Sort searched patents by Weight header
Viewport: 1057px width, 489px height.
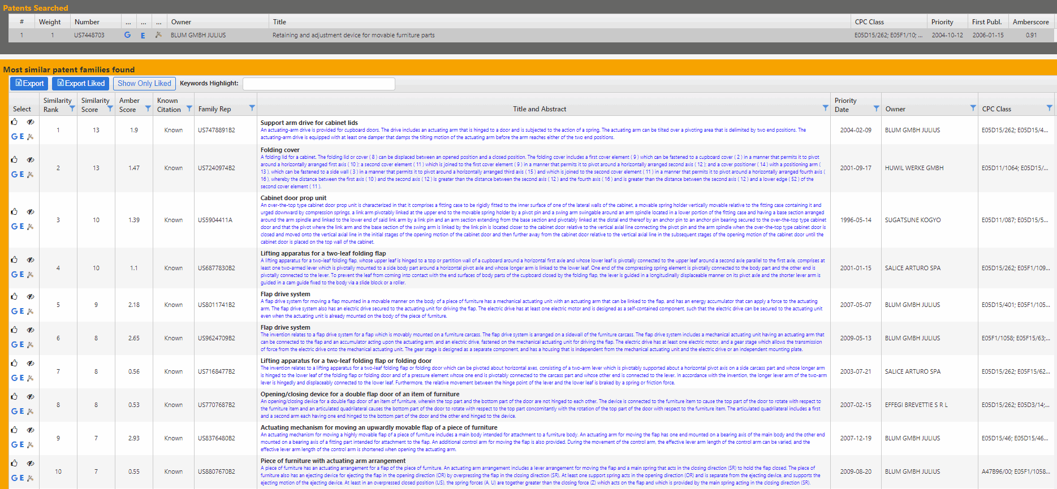pyautogui.click(x=50, y=22)
